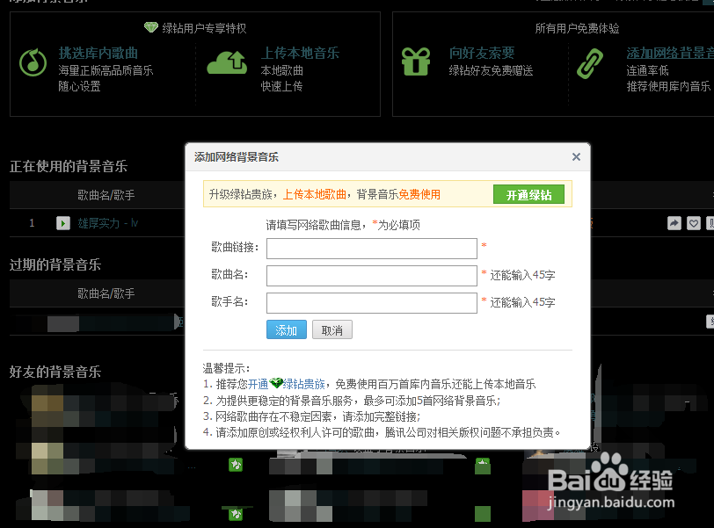Focus the 歌手名 input field
Viewport: 714px width, 528px height.
pyautogui.click(x=372, y=303)
